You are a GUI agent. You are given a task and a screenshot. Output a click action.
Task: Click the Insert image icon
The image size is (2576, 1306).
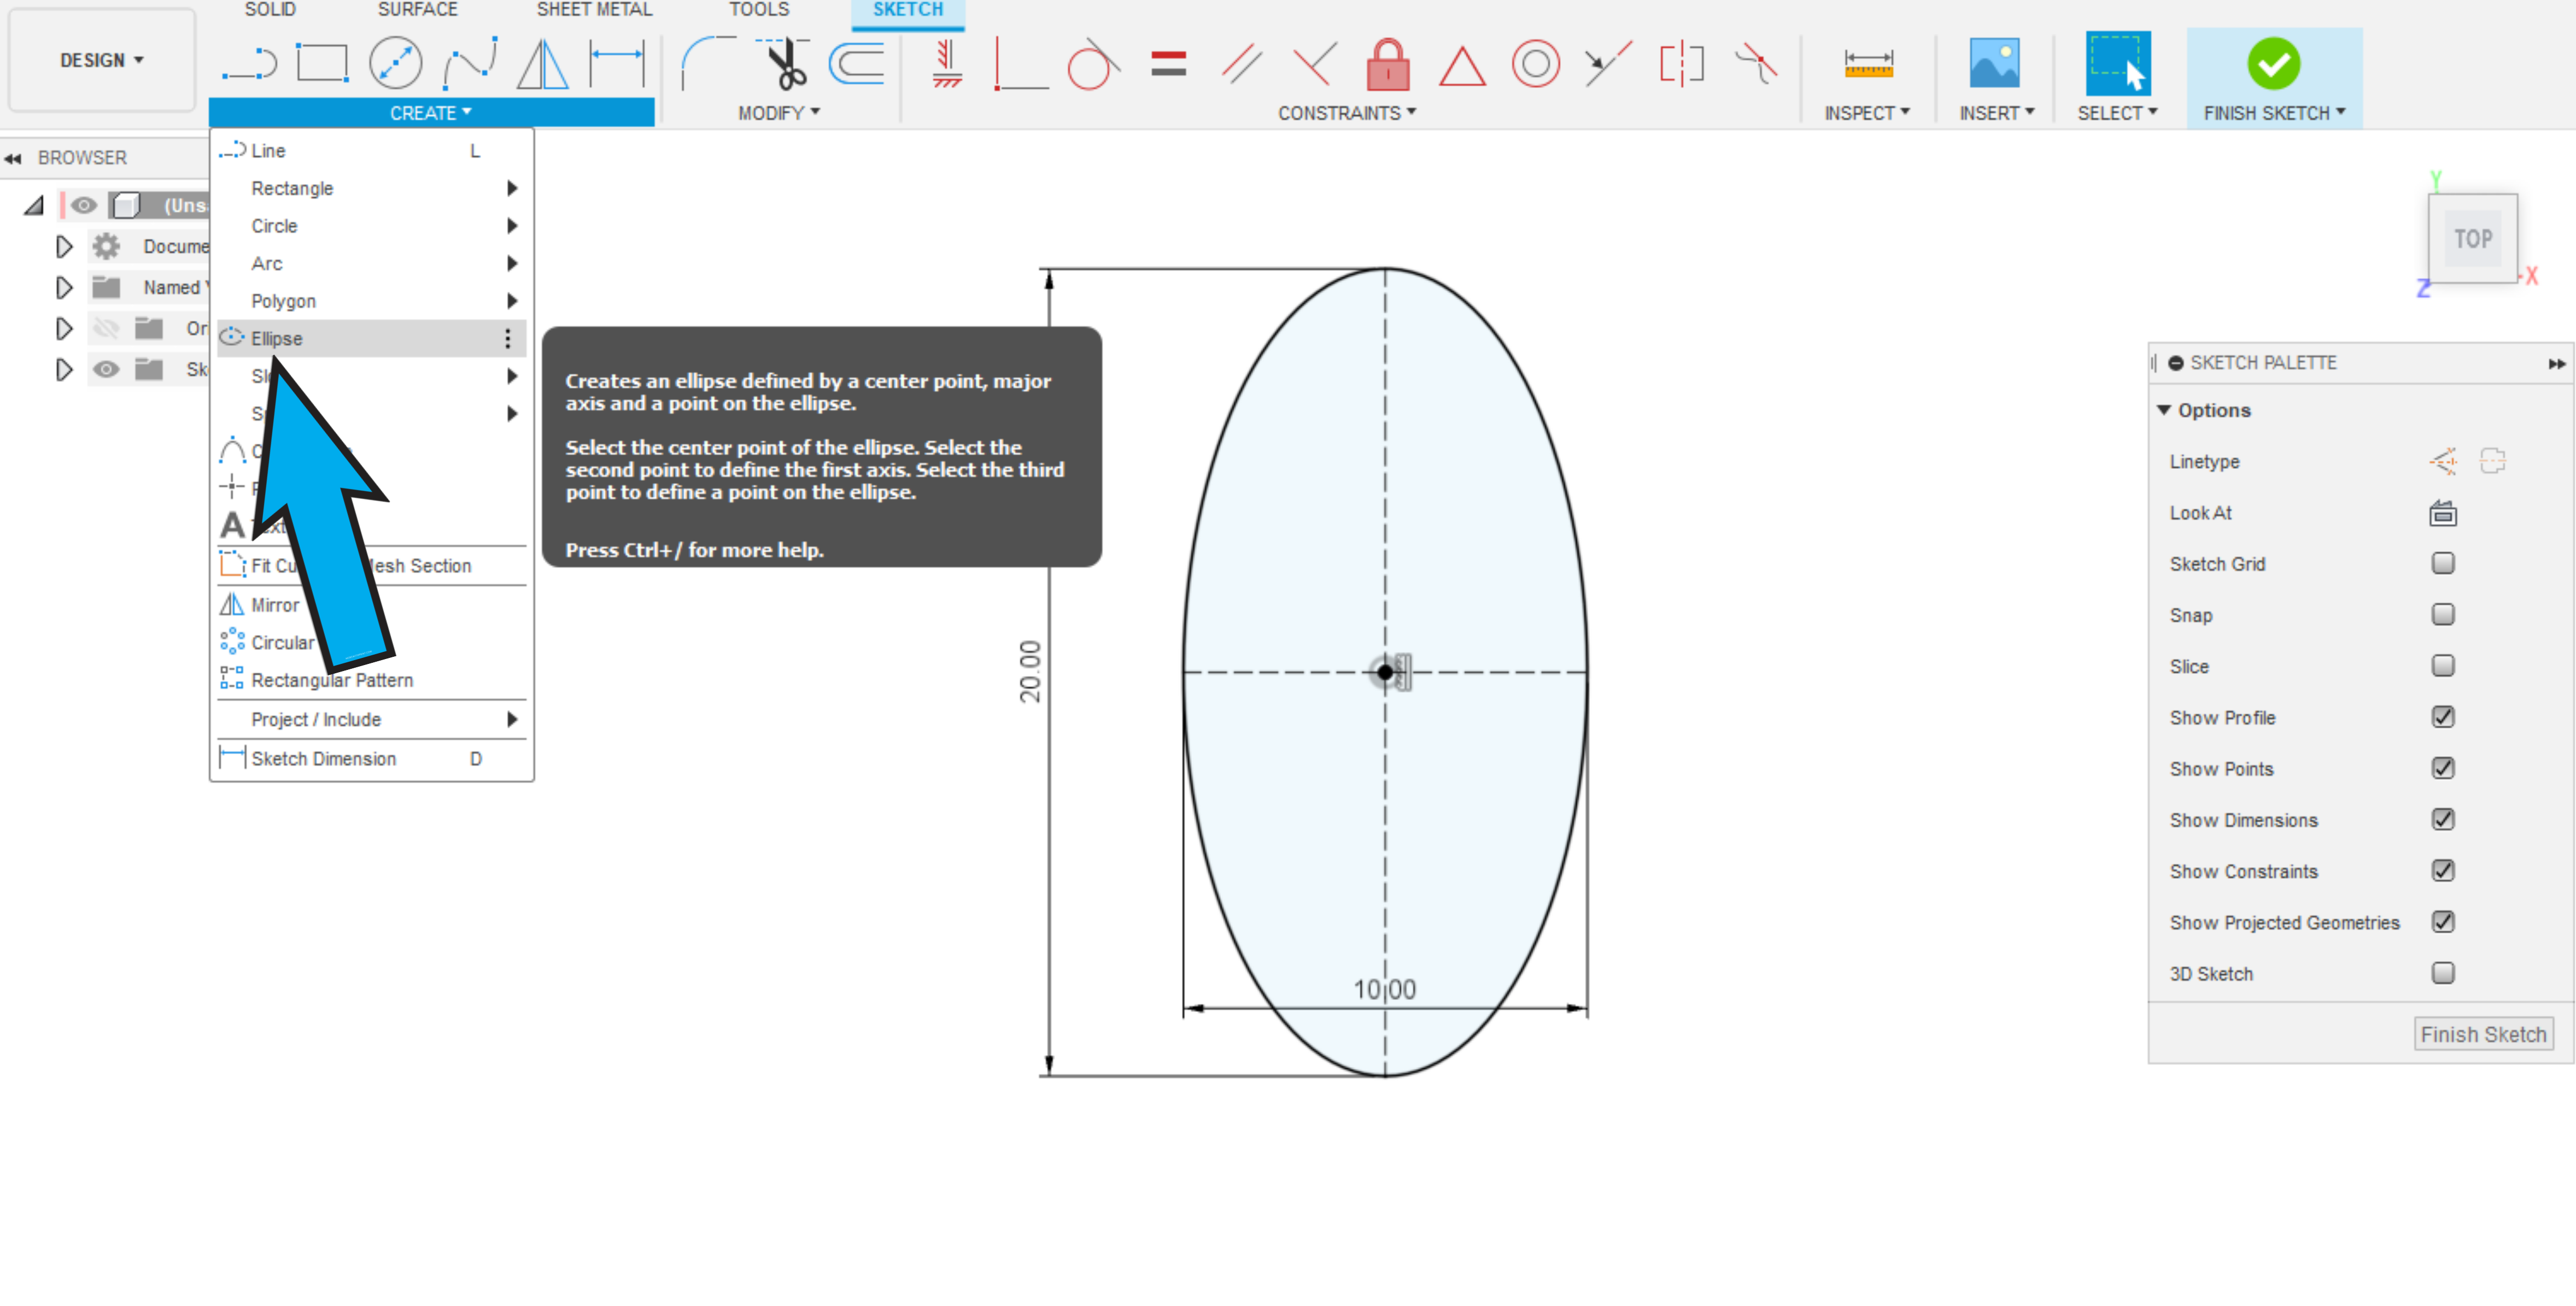point(1993,64)
